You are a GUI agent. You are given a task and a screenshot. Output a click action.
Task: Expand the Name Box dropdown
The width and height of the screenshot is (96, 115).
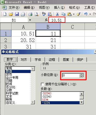(30, 20)
